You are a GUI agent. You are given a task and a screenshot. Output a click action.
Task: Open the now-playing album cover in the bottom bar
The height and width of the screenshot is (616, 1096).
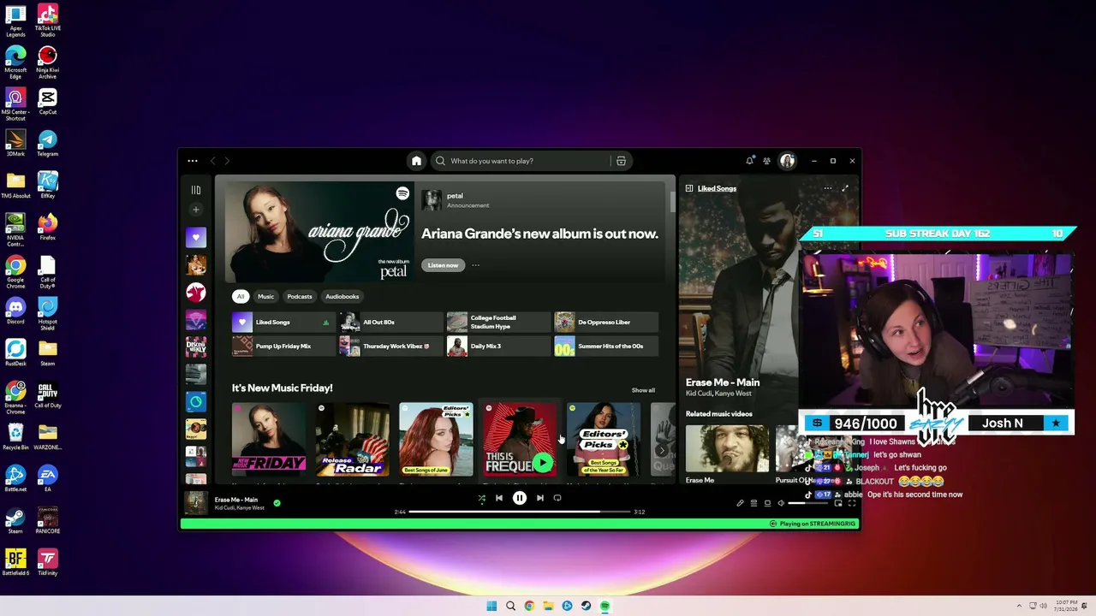click(x=196, y=502)
